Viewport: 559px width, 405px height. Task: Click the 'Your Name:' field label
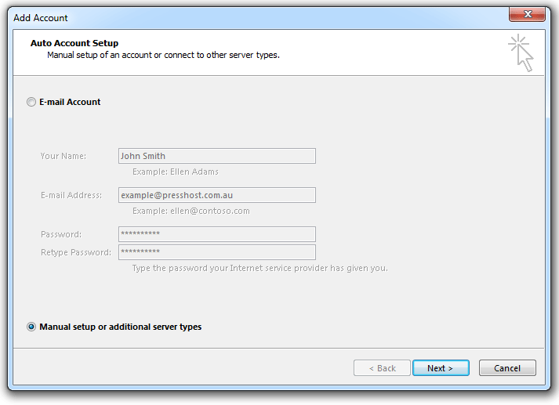[63, 156]
